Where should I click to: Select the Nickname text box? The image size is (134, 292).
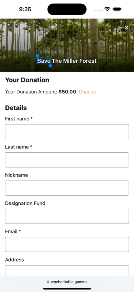pos(67,188)
